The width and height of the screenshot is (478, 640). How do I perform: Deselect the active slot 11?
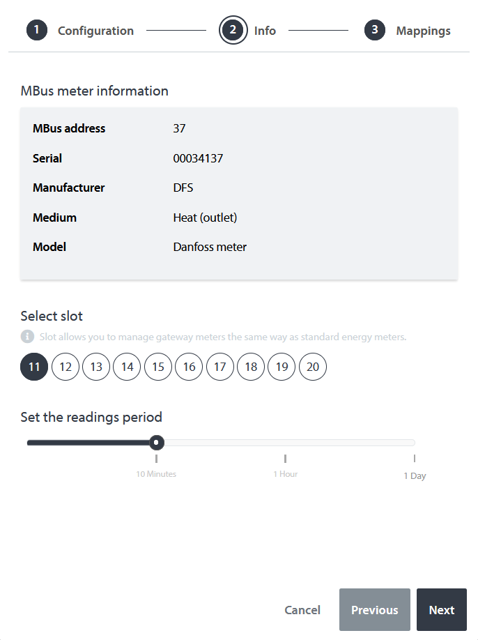(33, 367)
